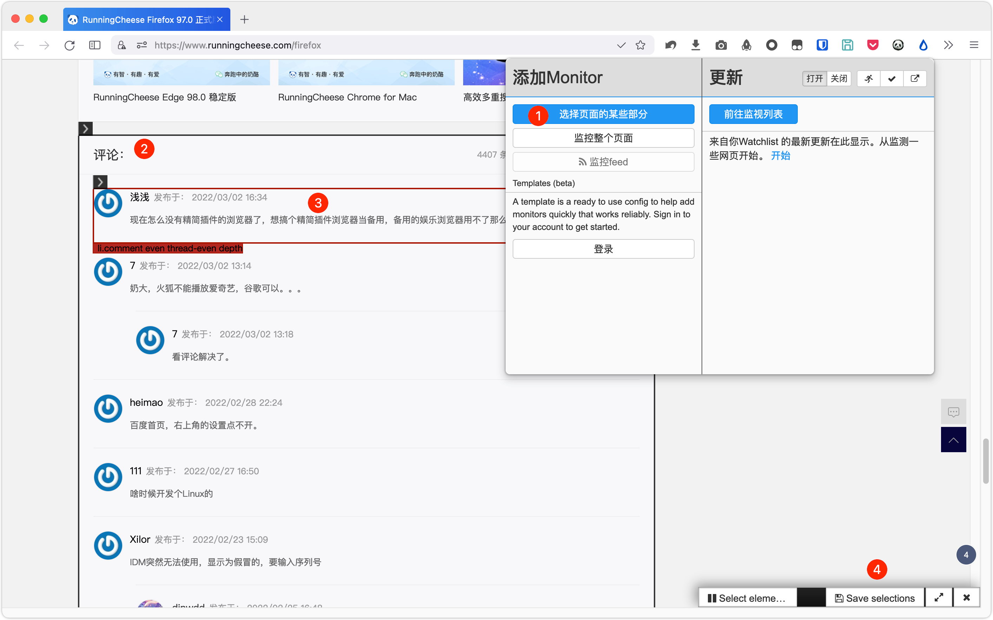993x620 pixels.
Task: Click the running man check-now icon
Action: (868, 78)
